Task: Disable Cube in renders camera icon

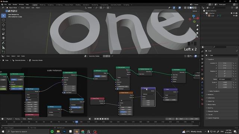Action: 236,16
